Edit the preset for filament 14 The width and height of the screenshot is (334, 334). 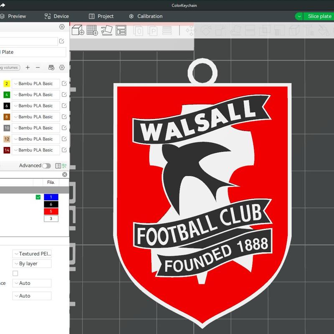coord(64,150)
